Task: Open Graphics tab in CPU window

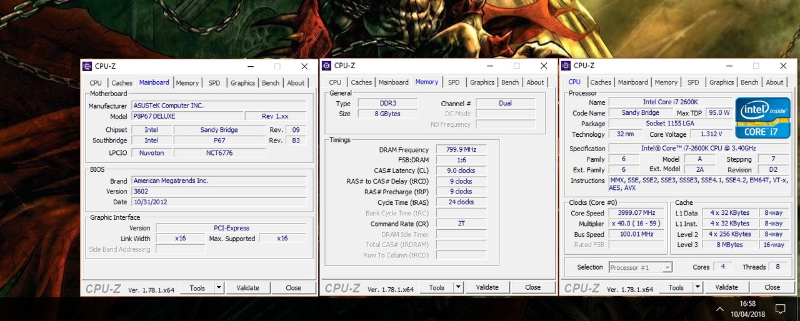Action: pyautogui.click(x=721, y=82)
